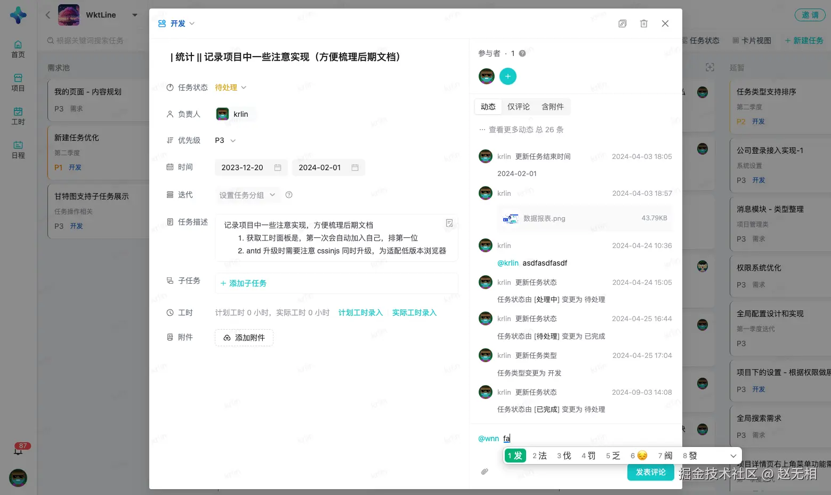Click the app logo in the sidebar top
This screenshot has height=495, width=831.
(18, 15)
